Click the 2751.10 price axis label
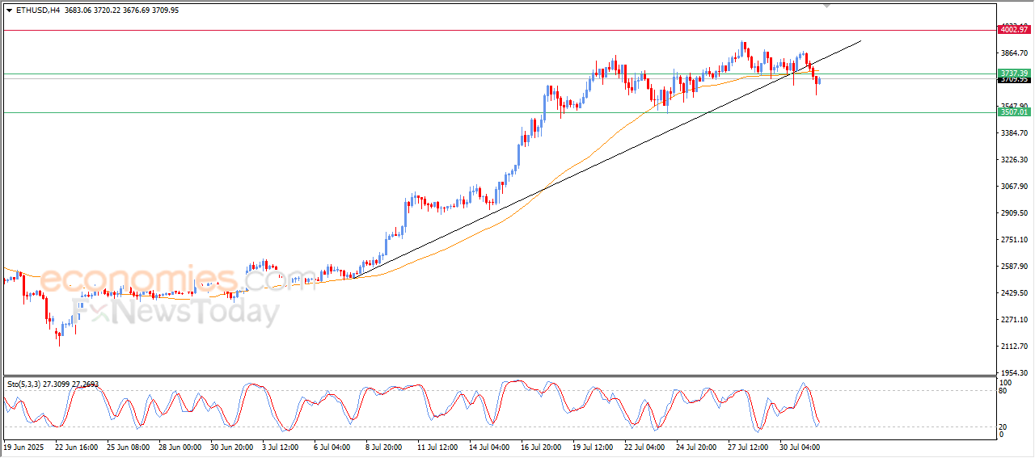1035x458 pixels. point(1014,239)
